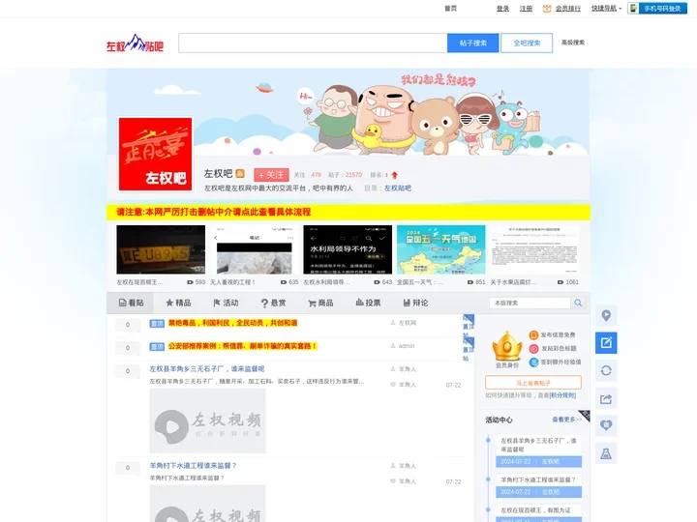Switch to the 精品 tab
This screenshot has height=522, width=697.
tap(178, 303)
